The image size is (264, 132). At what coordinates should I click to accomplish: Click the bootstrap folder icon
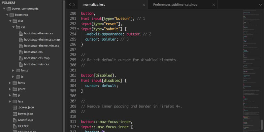coord(12,15)
